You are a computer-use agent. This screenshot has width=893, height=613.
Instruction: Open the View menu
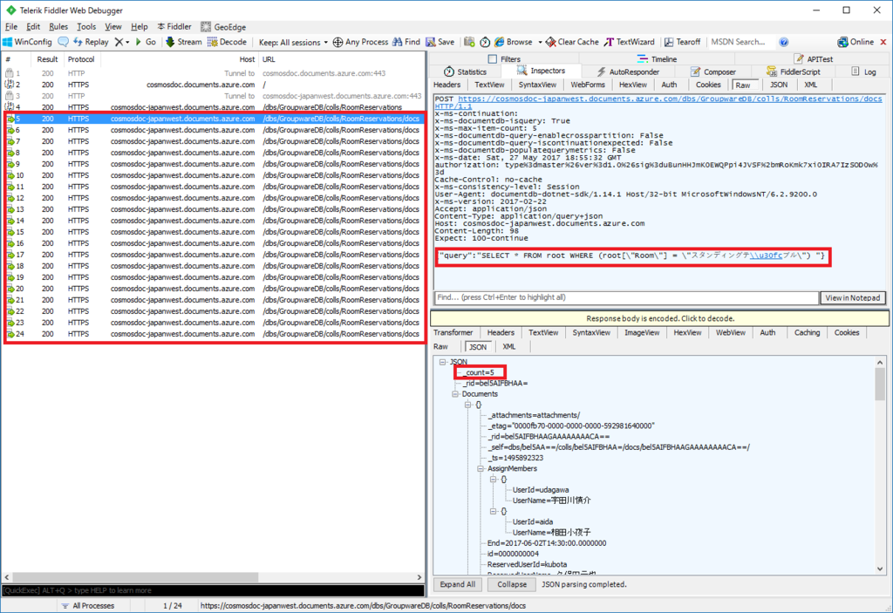coord(113,26)
